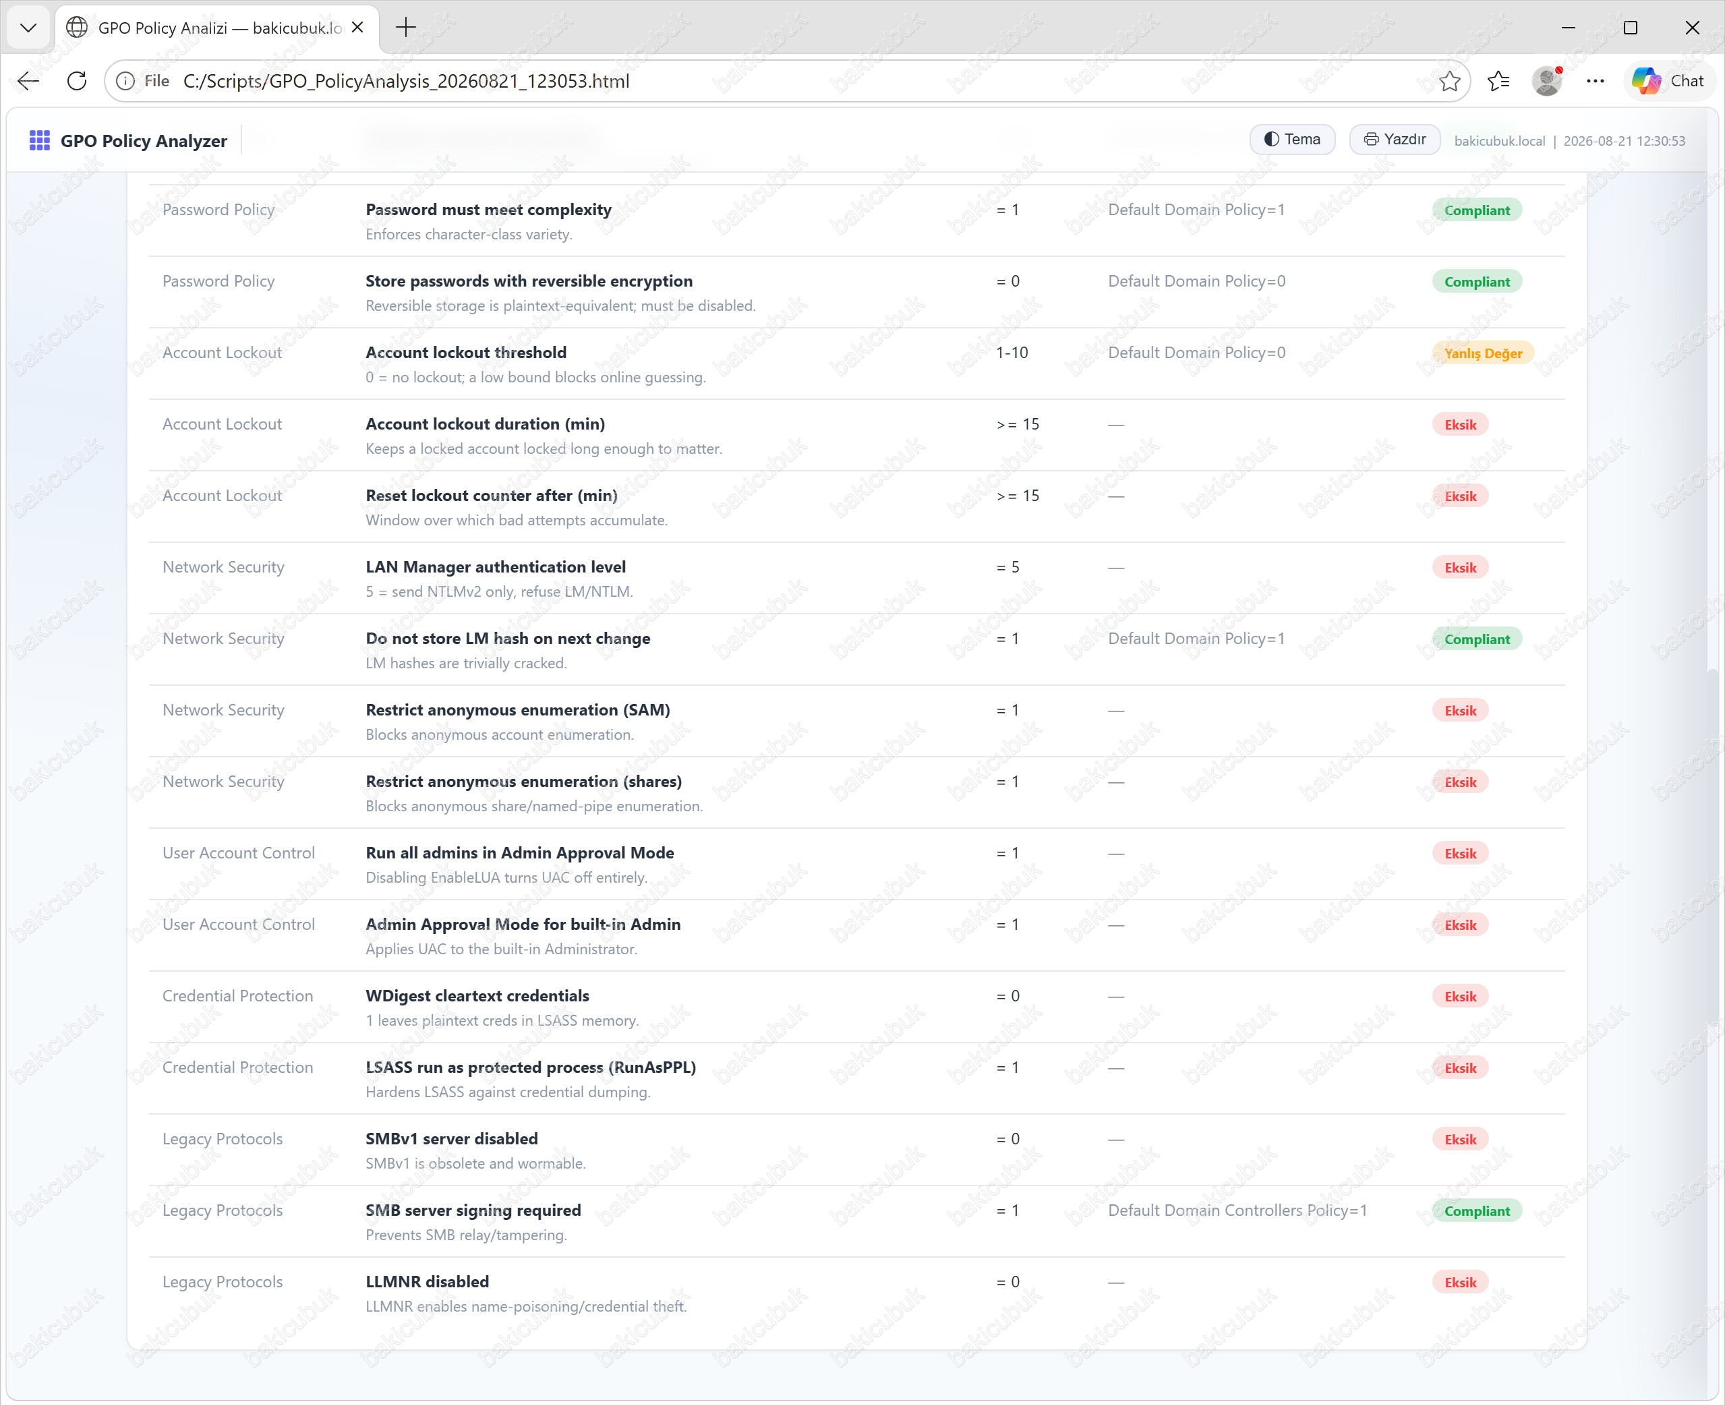Viewport: 1725px width, 1406px height.
Task: Expand the tab actions chevron at top left
Action: 28,28
